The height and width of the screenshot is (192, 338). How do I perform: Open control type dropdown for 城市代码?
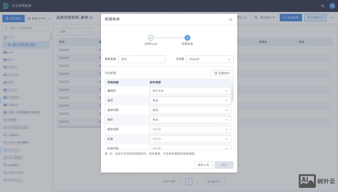(190, 129)
